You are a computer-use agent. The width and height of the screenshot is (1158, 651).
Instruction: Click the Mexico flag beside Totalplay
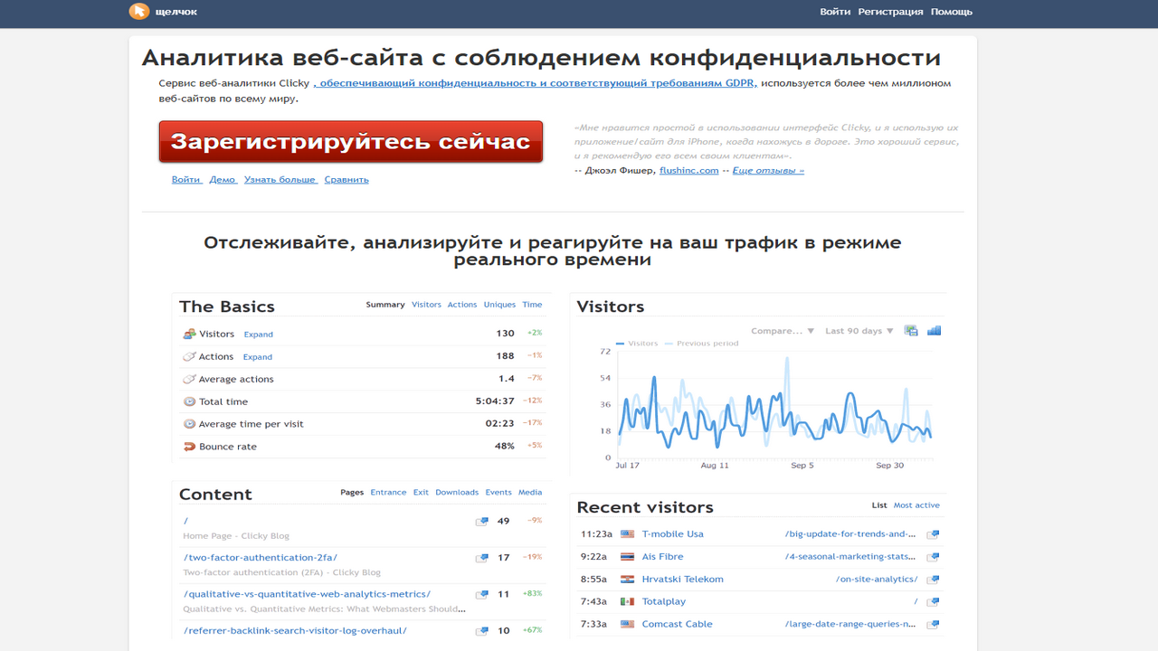627,602
